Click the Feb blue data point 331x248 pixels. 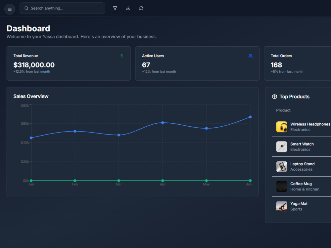coord(75,131)
